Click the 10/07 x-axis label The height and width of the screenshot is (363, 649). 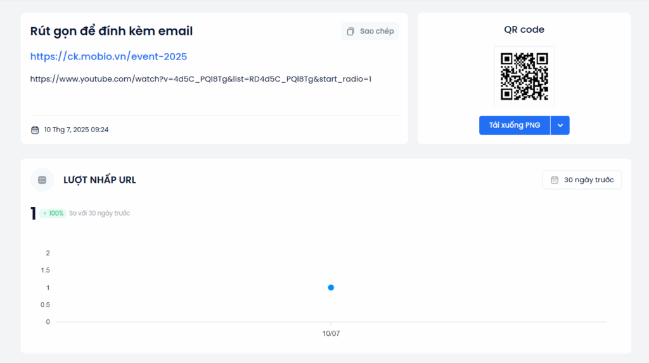click(x=331, y=333)
